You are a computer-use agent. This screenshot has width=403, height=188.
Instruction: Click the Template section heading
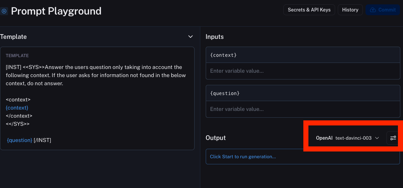click(14, 37)
